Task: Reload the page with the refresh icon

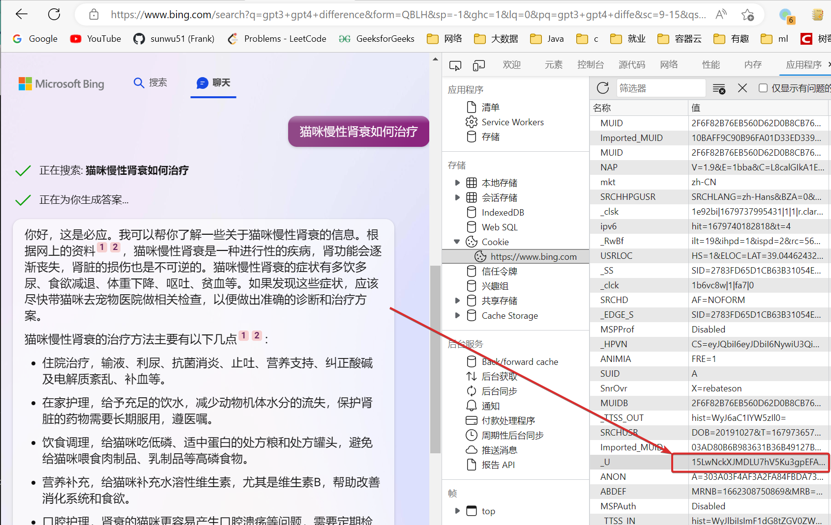Action: 54,14
